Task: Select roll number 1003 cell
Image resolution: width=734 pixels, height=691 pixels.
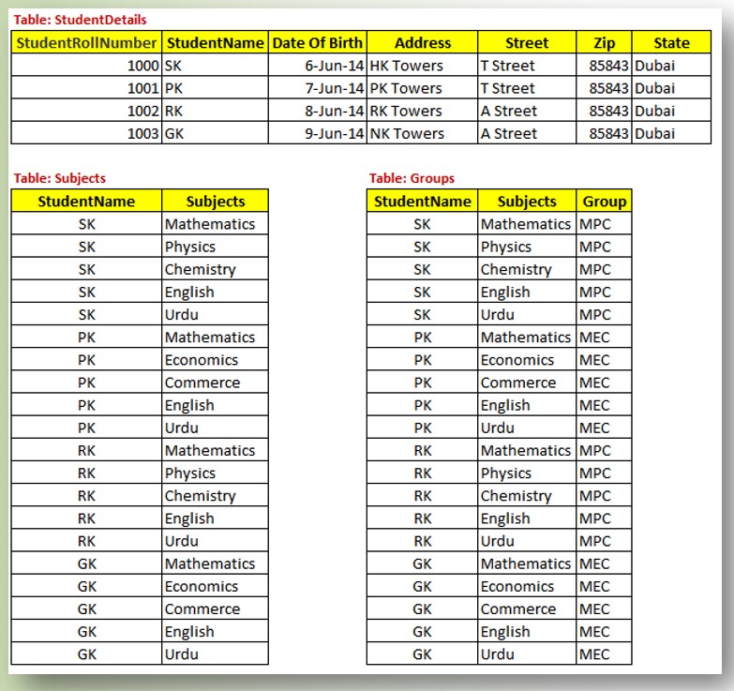Action: 86,133
